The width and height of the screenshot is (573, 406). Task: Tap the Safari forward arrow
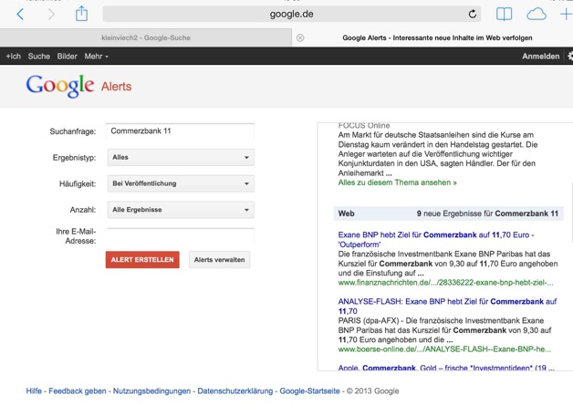(51, 14)
